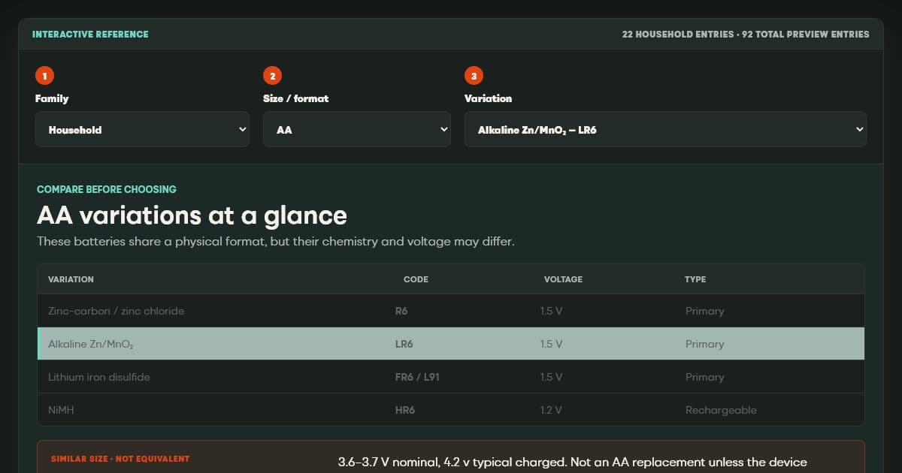Expand the Variation dropdown showing Alkaline LR6

[665, 129]
